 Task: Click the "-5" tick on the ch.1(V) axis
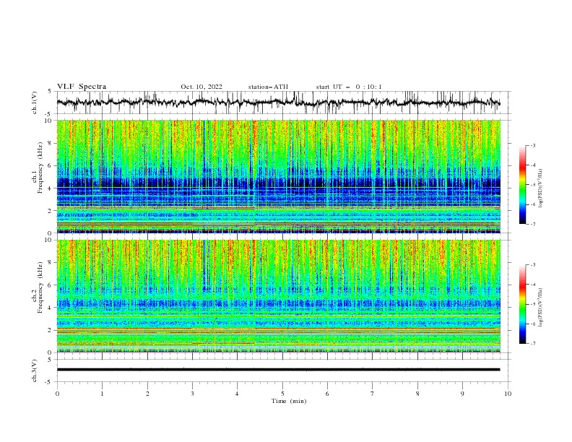point(48,114)
